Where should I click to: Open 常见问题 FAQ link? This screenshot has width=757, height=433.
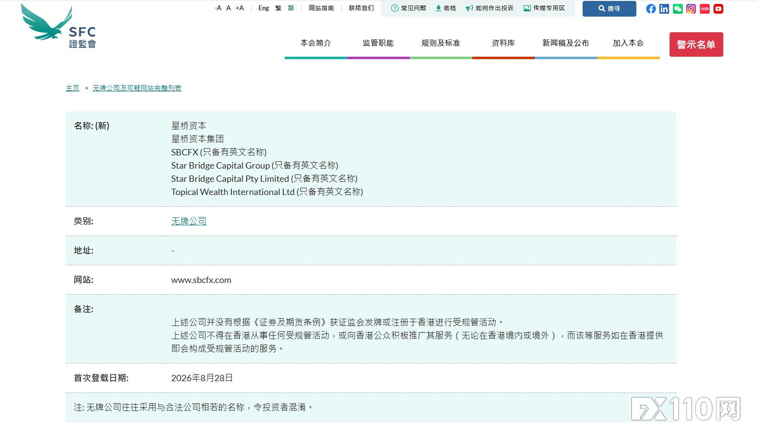pos(409,8)
